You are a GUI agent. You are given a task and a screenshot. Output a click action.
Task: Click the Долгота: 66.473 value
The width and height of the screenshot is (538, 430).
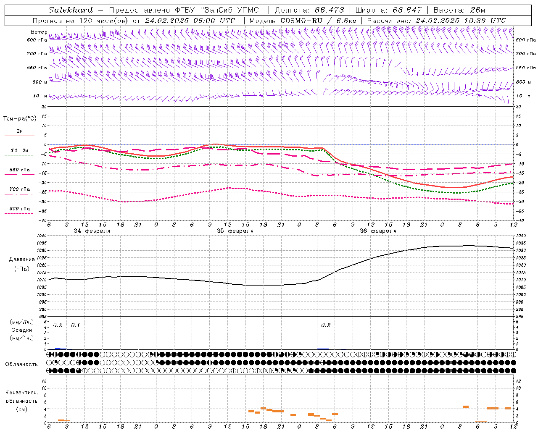point(309,10)
